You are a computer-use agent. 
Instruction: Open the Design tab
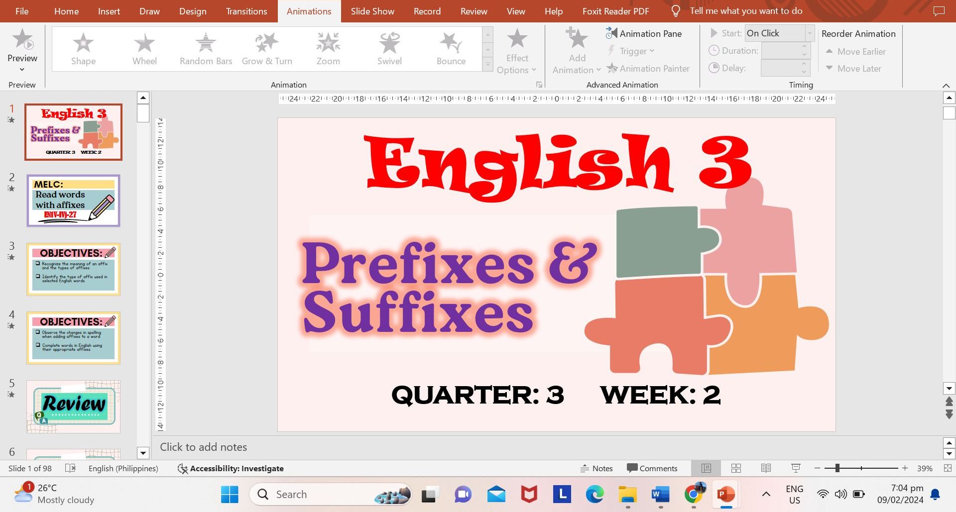193,11
